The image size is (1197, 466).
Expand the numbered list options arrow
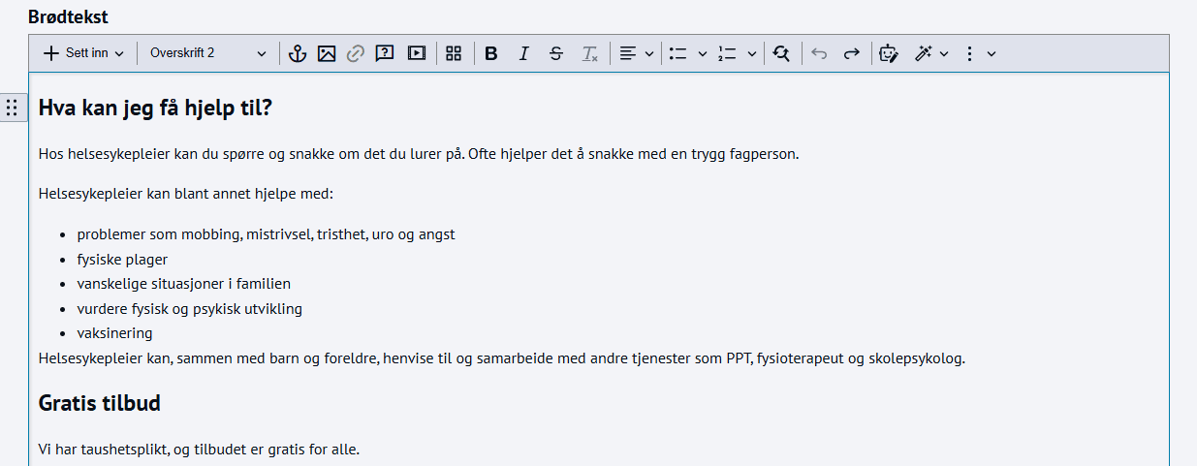click(x=752, y=53)
